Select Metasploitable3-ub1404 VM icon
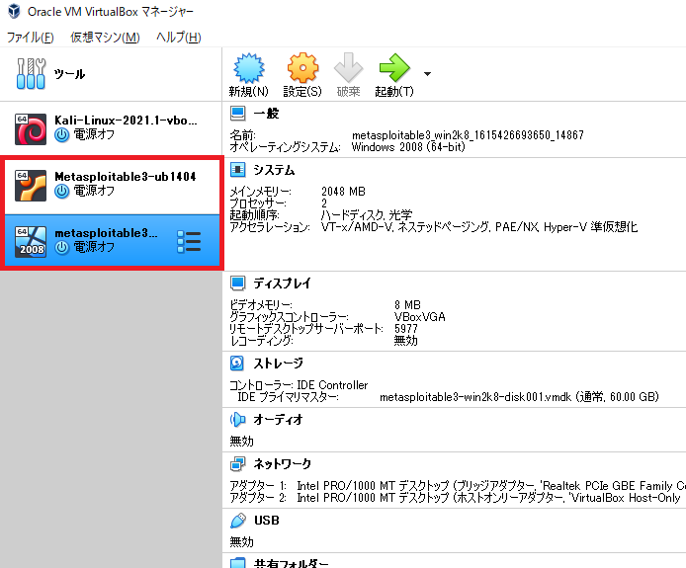Screen dimensions: 686x568 (31, 186)
